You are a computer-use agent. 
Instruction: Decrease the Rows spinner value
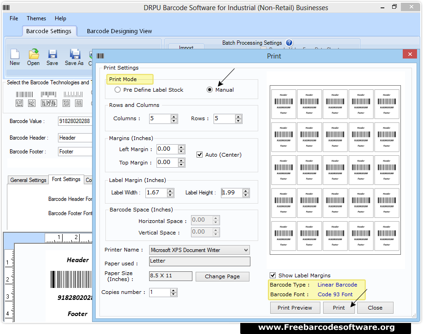238,121
